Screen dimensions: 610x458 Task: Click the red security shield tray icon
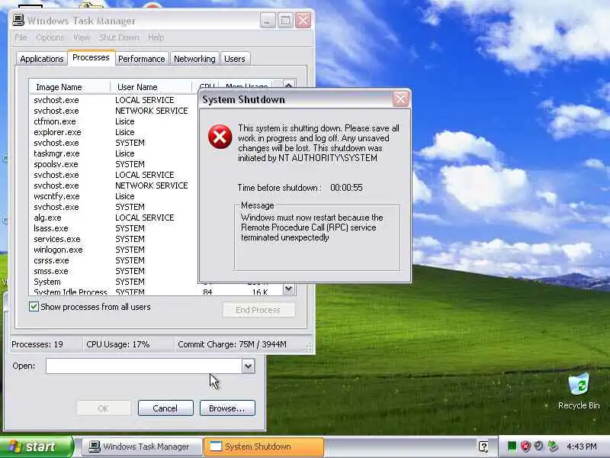coord(525,446)
